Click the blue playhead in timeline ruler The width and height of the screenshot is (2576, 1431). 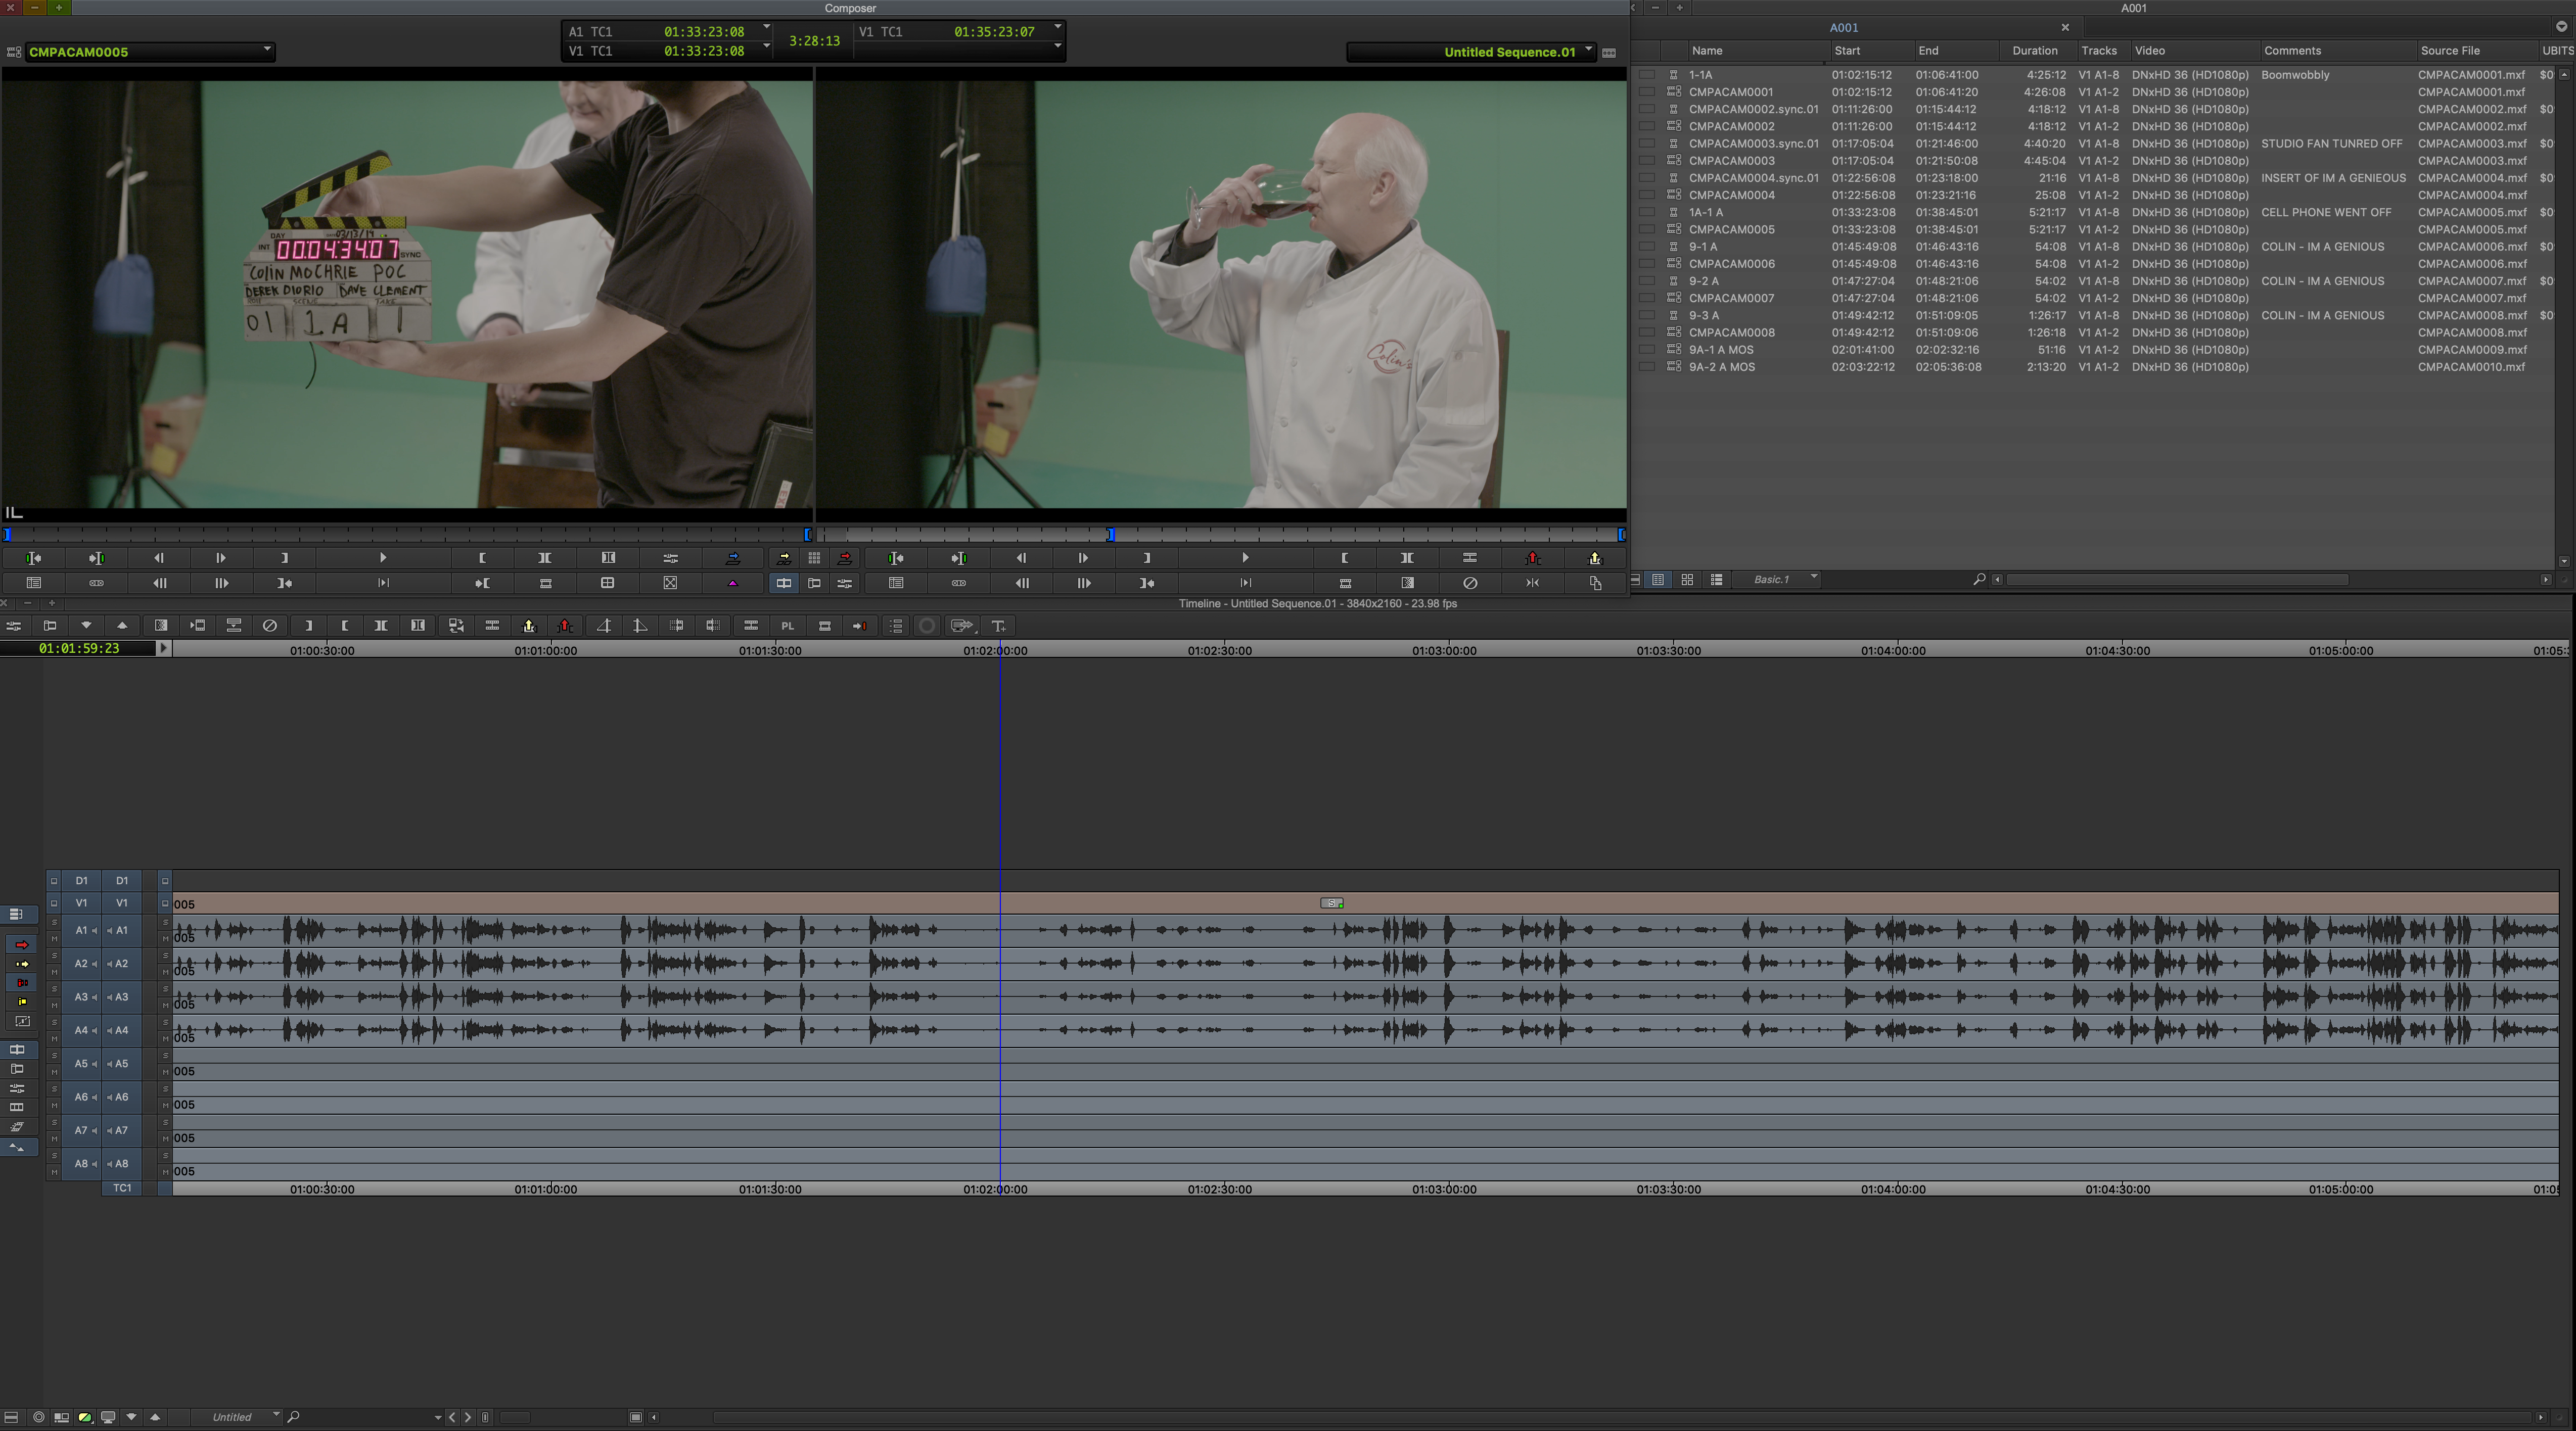(1000, 650)
